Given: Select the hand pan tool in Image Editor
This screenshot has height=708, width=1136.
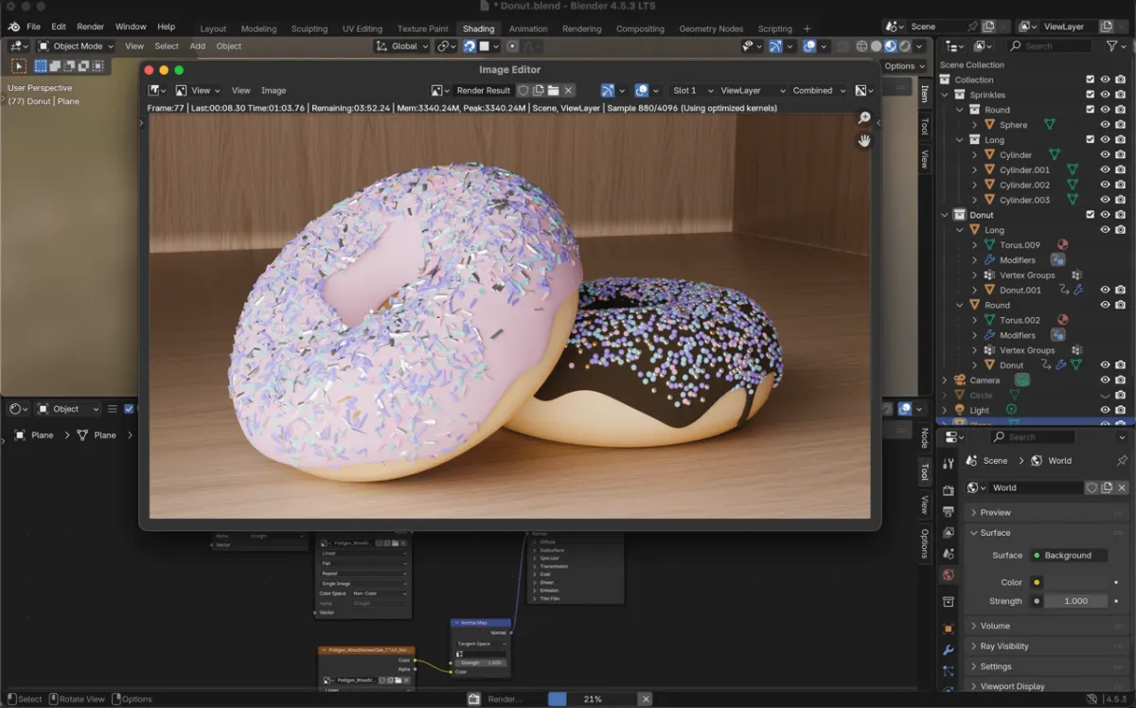Looking at the screenshot, I should tap(863, 141).
